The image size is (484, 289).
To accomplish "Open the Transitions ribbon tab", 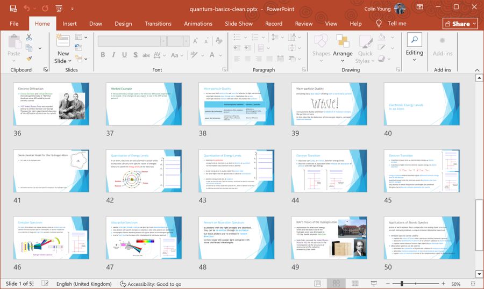I will click(158, 24).
